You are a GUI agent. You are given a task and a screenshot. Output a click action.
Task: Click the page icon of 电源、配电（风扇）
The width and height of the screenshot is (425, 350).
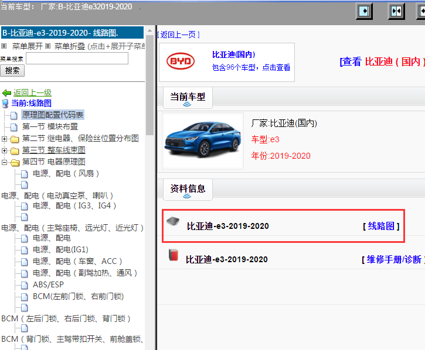coord(25,174)
